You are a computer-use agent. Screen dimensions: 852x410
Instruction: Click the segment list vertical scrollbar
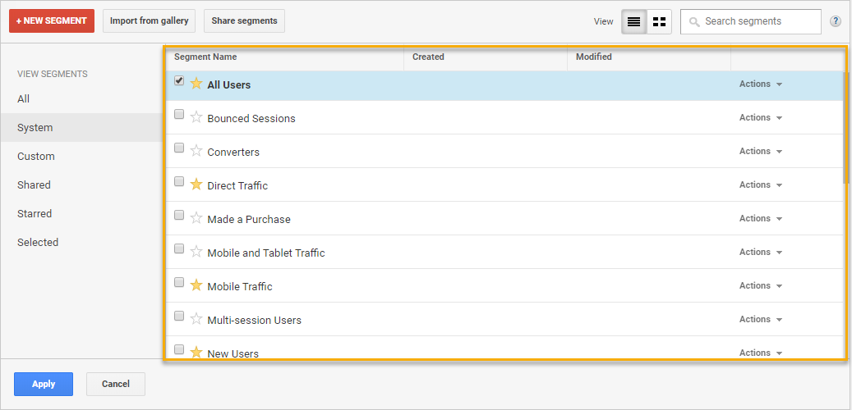coord(845,131)
